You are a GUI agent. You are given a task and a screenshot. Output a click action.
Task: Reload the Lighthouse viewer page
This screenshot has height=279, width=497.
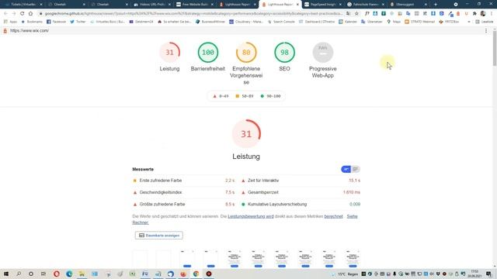pyautogui.click(x=23, y=14)
